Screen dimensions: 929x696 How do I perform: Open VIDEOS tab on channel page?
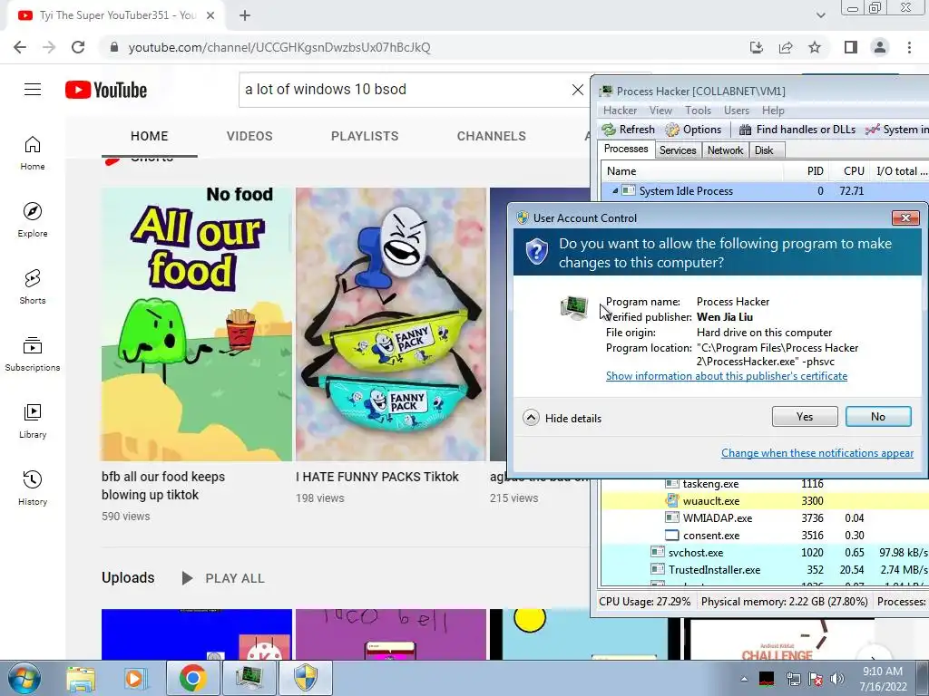pos(249,136)
